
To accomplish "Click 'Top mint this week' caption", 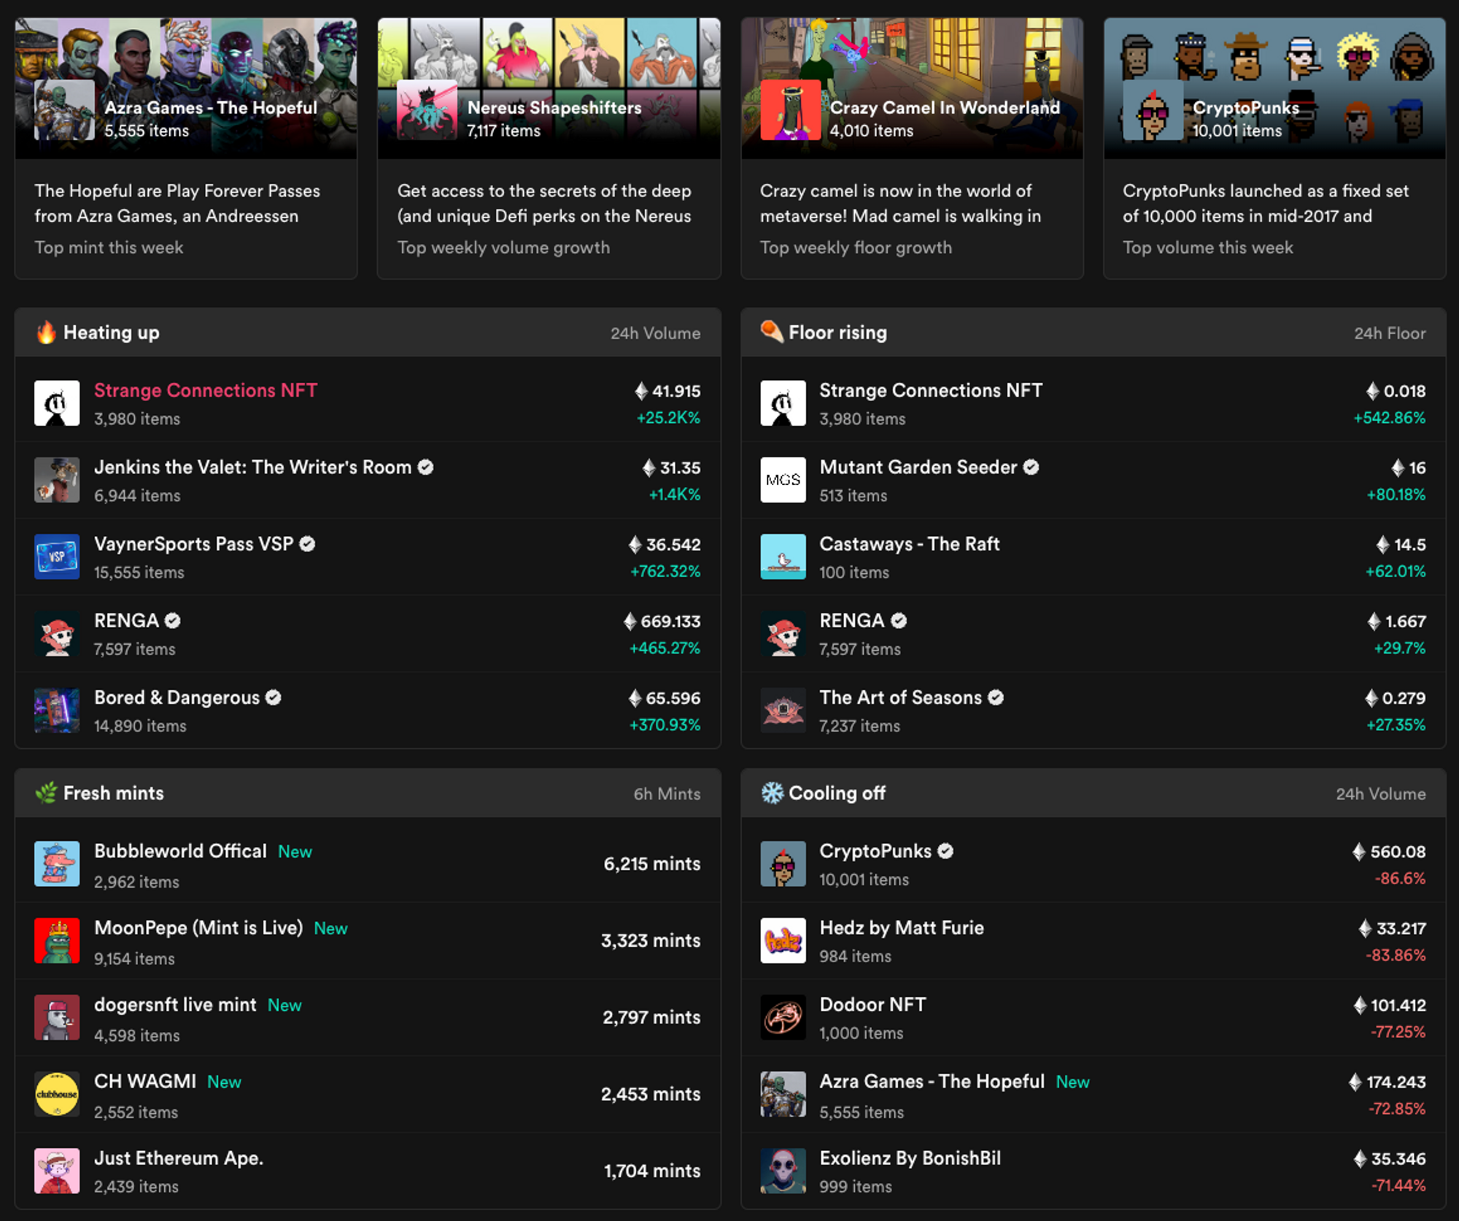I will (109, 248).
